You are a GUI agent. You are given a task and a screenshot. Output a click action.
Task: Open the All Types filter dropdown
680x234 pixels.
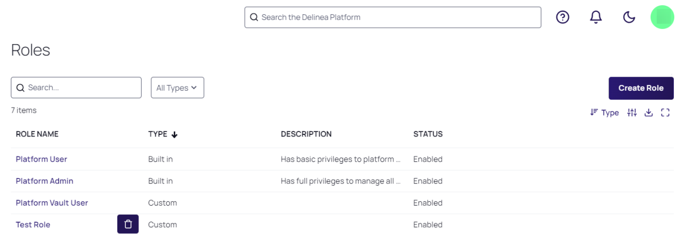177,88
